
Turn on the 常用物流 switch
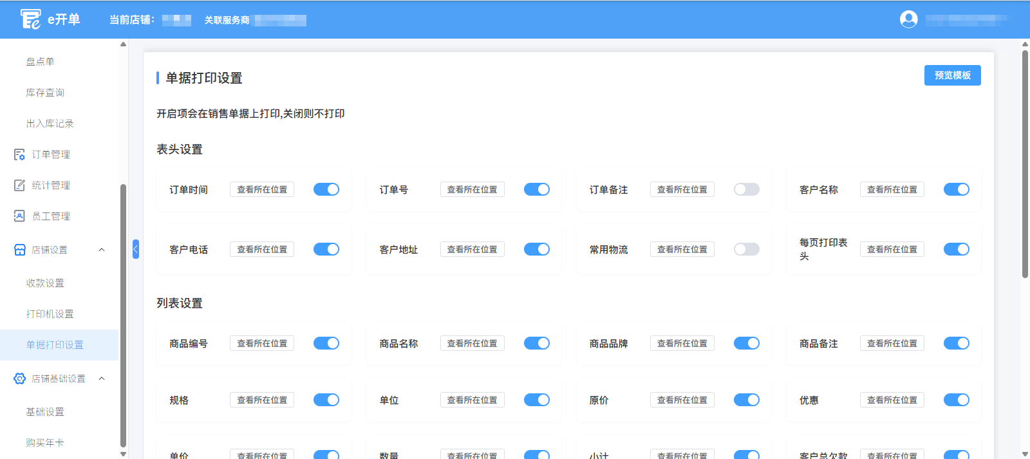pos(746,249)
